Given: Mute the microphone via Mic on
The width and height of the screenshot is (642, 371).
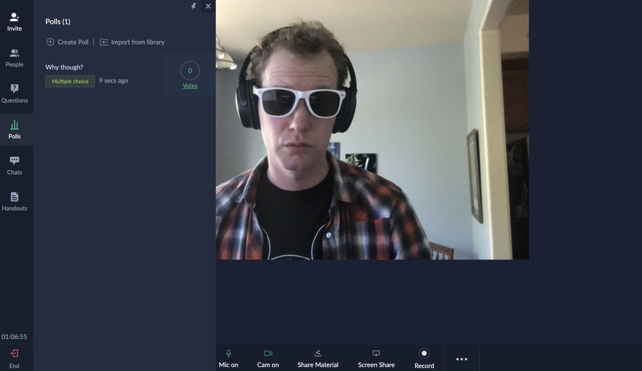Looking at the screenshot, I should (x=228, y=359).
